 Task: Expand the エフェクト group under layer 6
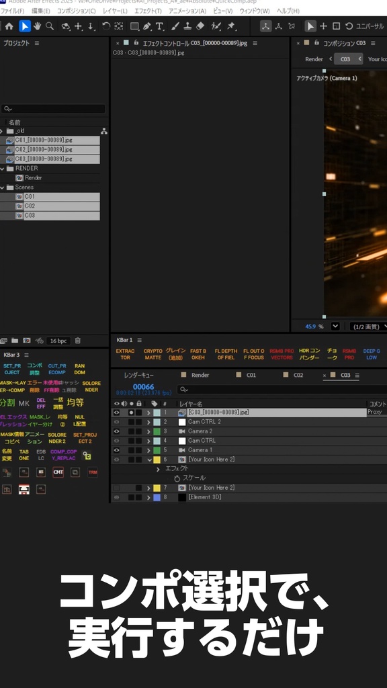click(x=159, y=469)
